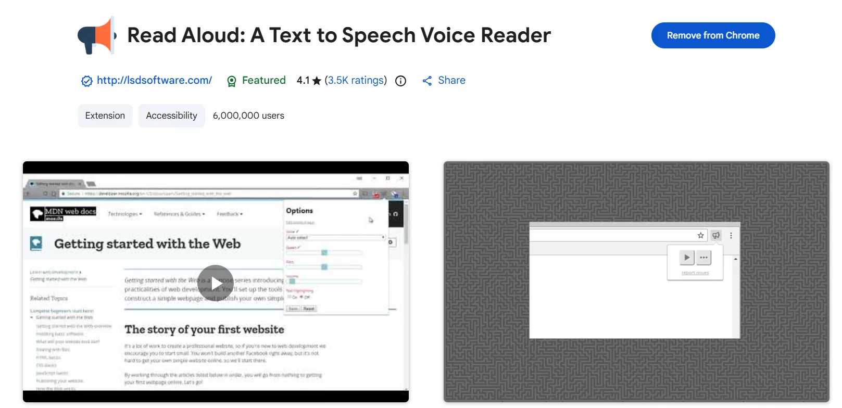Open the http://lsdsoftware.com/ publisher link
The width and height of the screenshot is (842, 408).
click(x=154, y=80)
